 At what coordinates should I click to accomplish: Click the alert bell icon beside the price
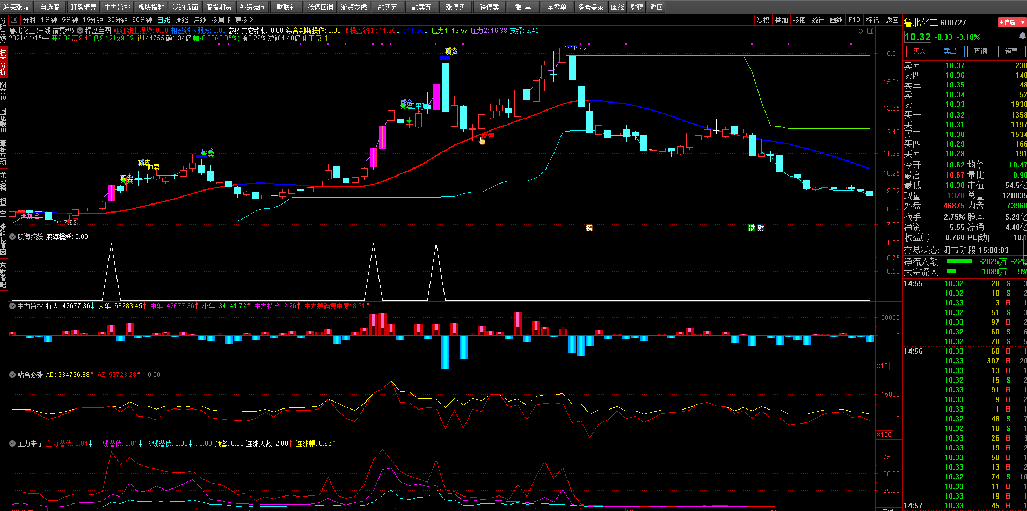(1022, 36)
